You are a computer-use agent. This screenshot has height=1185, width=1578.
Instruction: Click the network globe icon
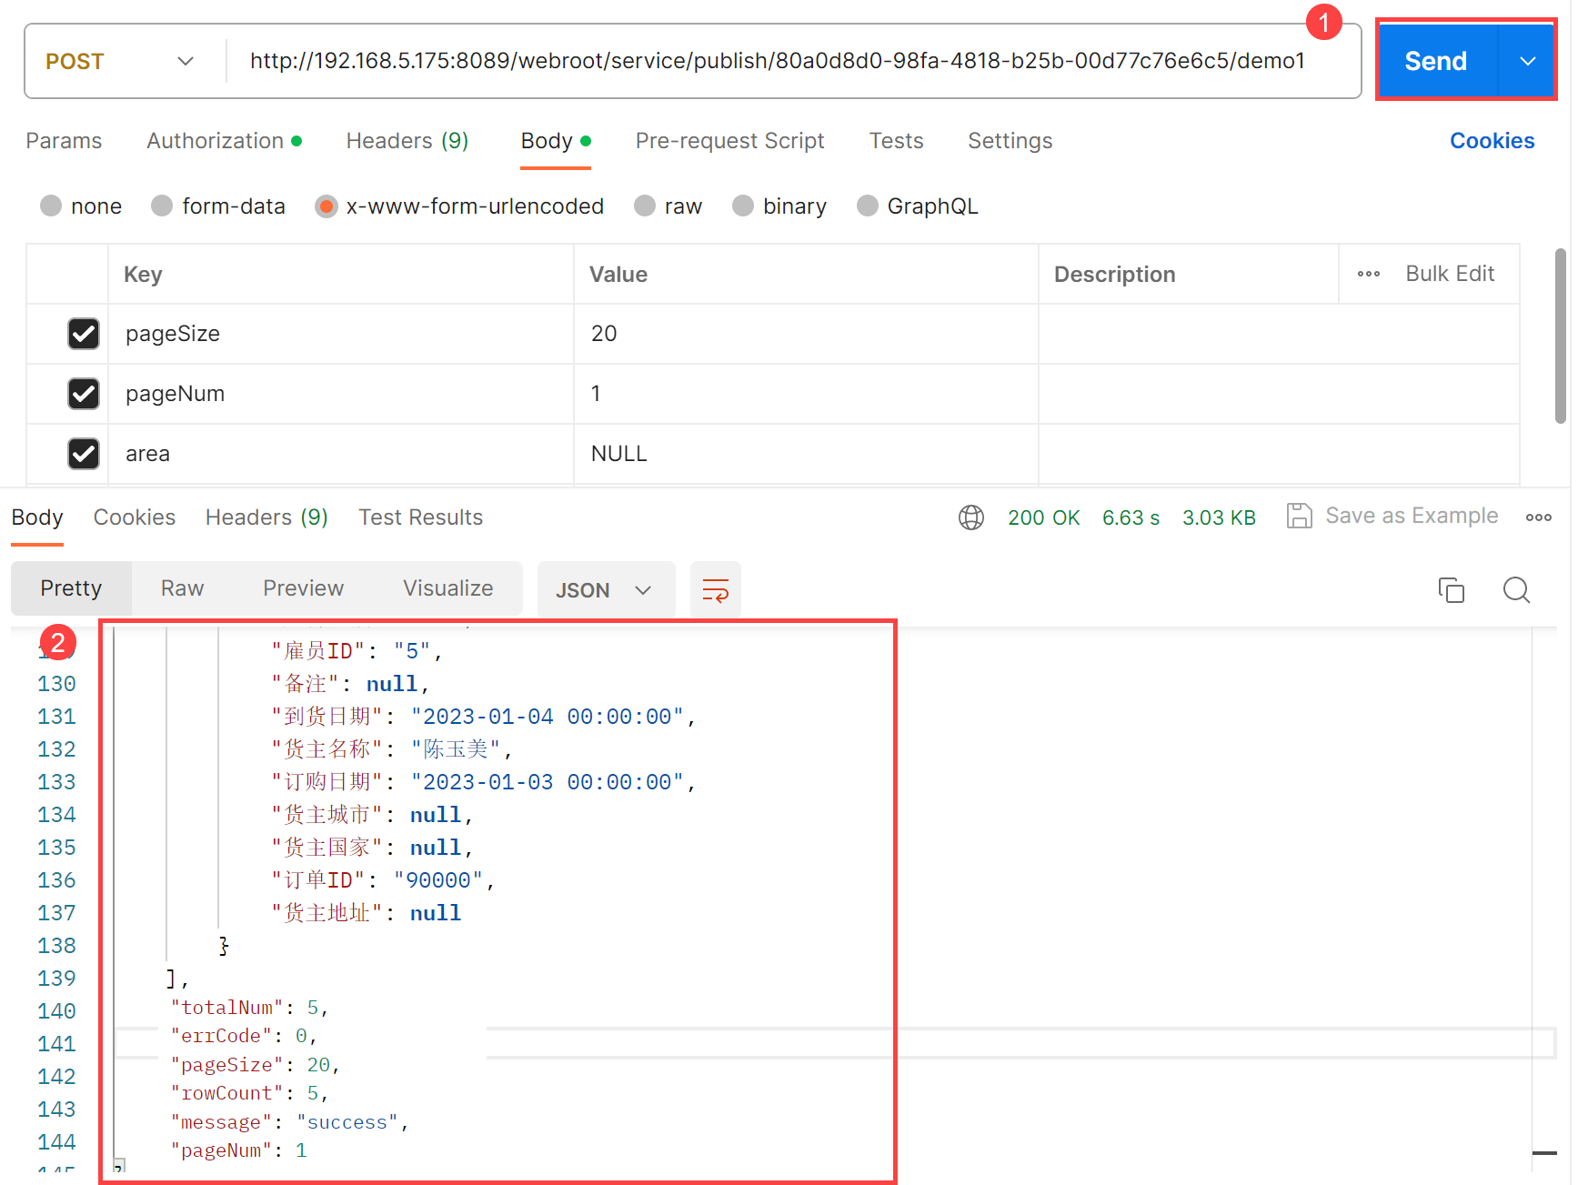tap(971, 517)
